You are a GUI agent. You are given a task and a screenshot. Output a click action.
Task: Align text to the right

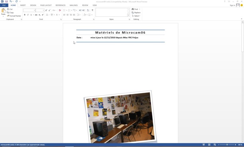point(71,15)
